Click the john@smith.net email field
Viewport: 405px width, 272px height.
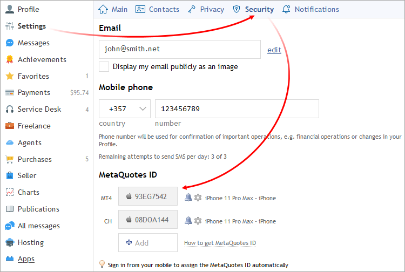point(180,49)
